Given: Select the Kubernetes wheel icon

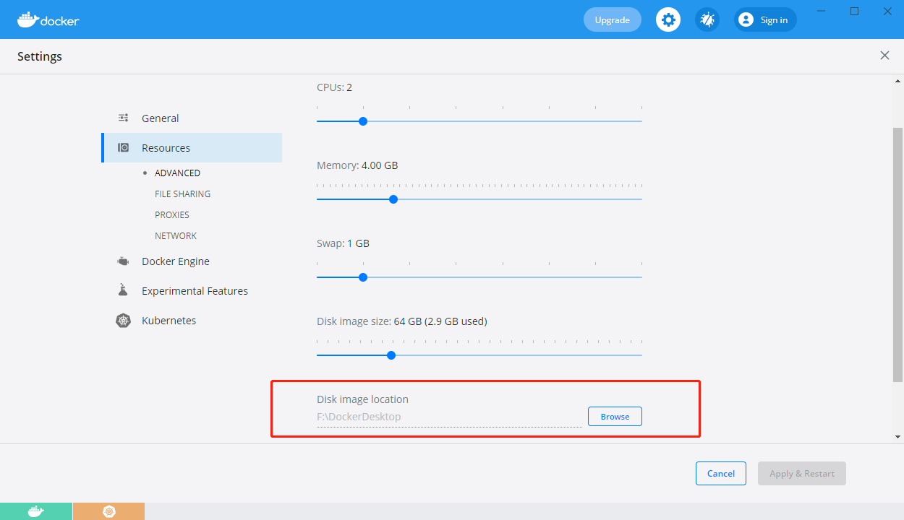Looking at the screenshot, I should pyautogui.click(x=124, y=320).
